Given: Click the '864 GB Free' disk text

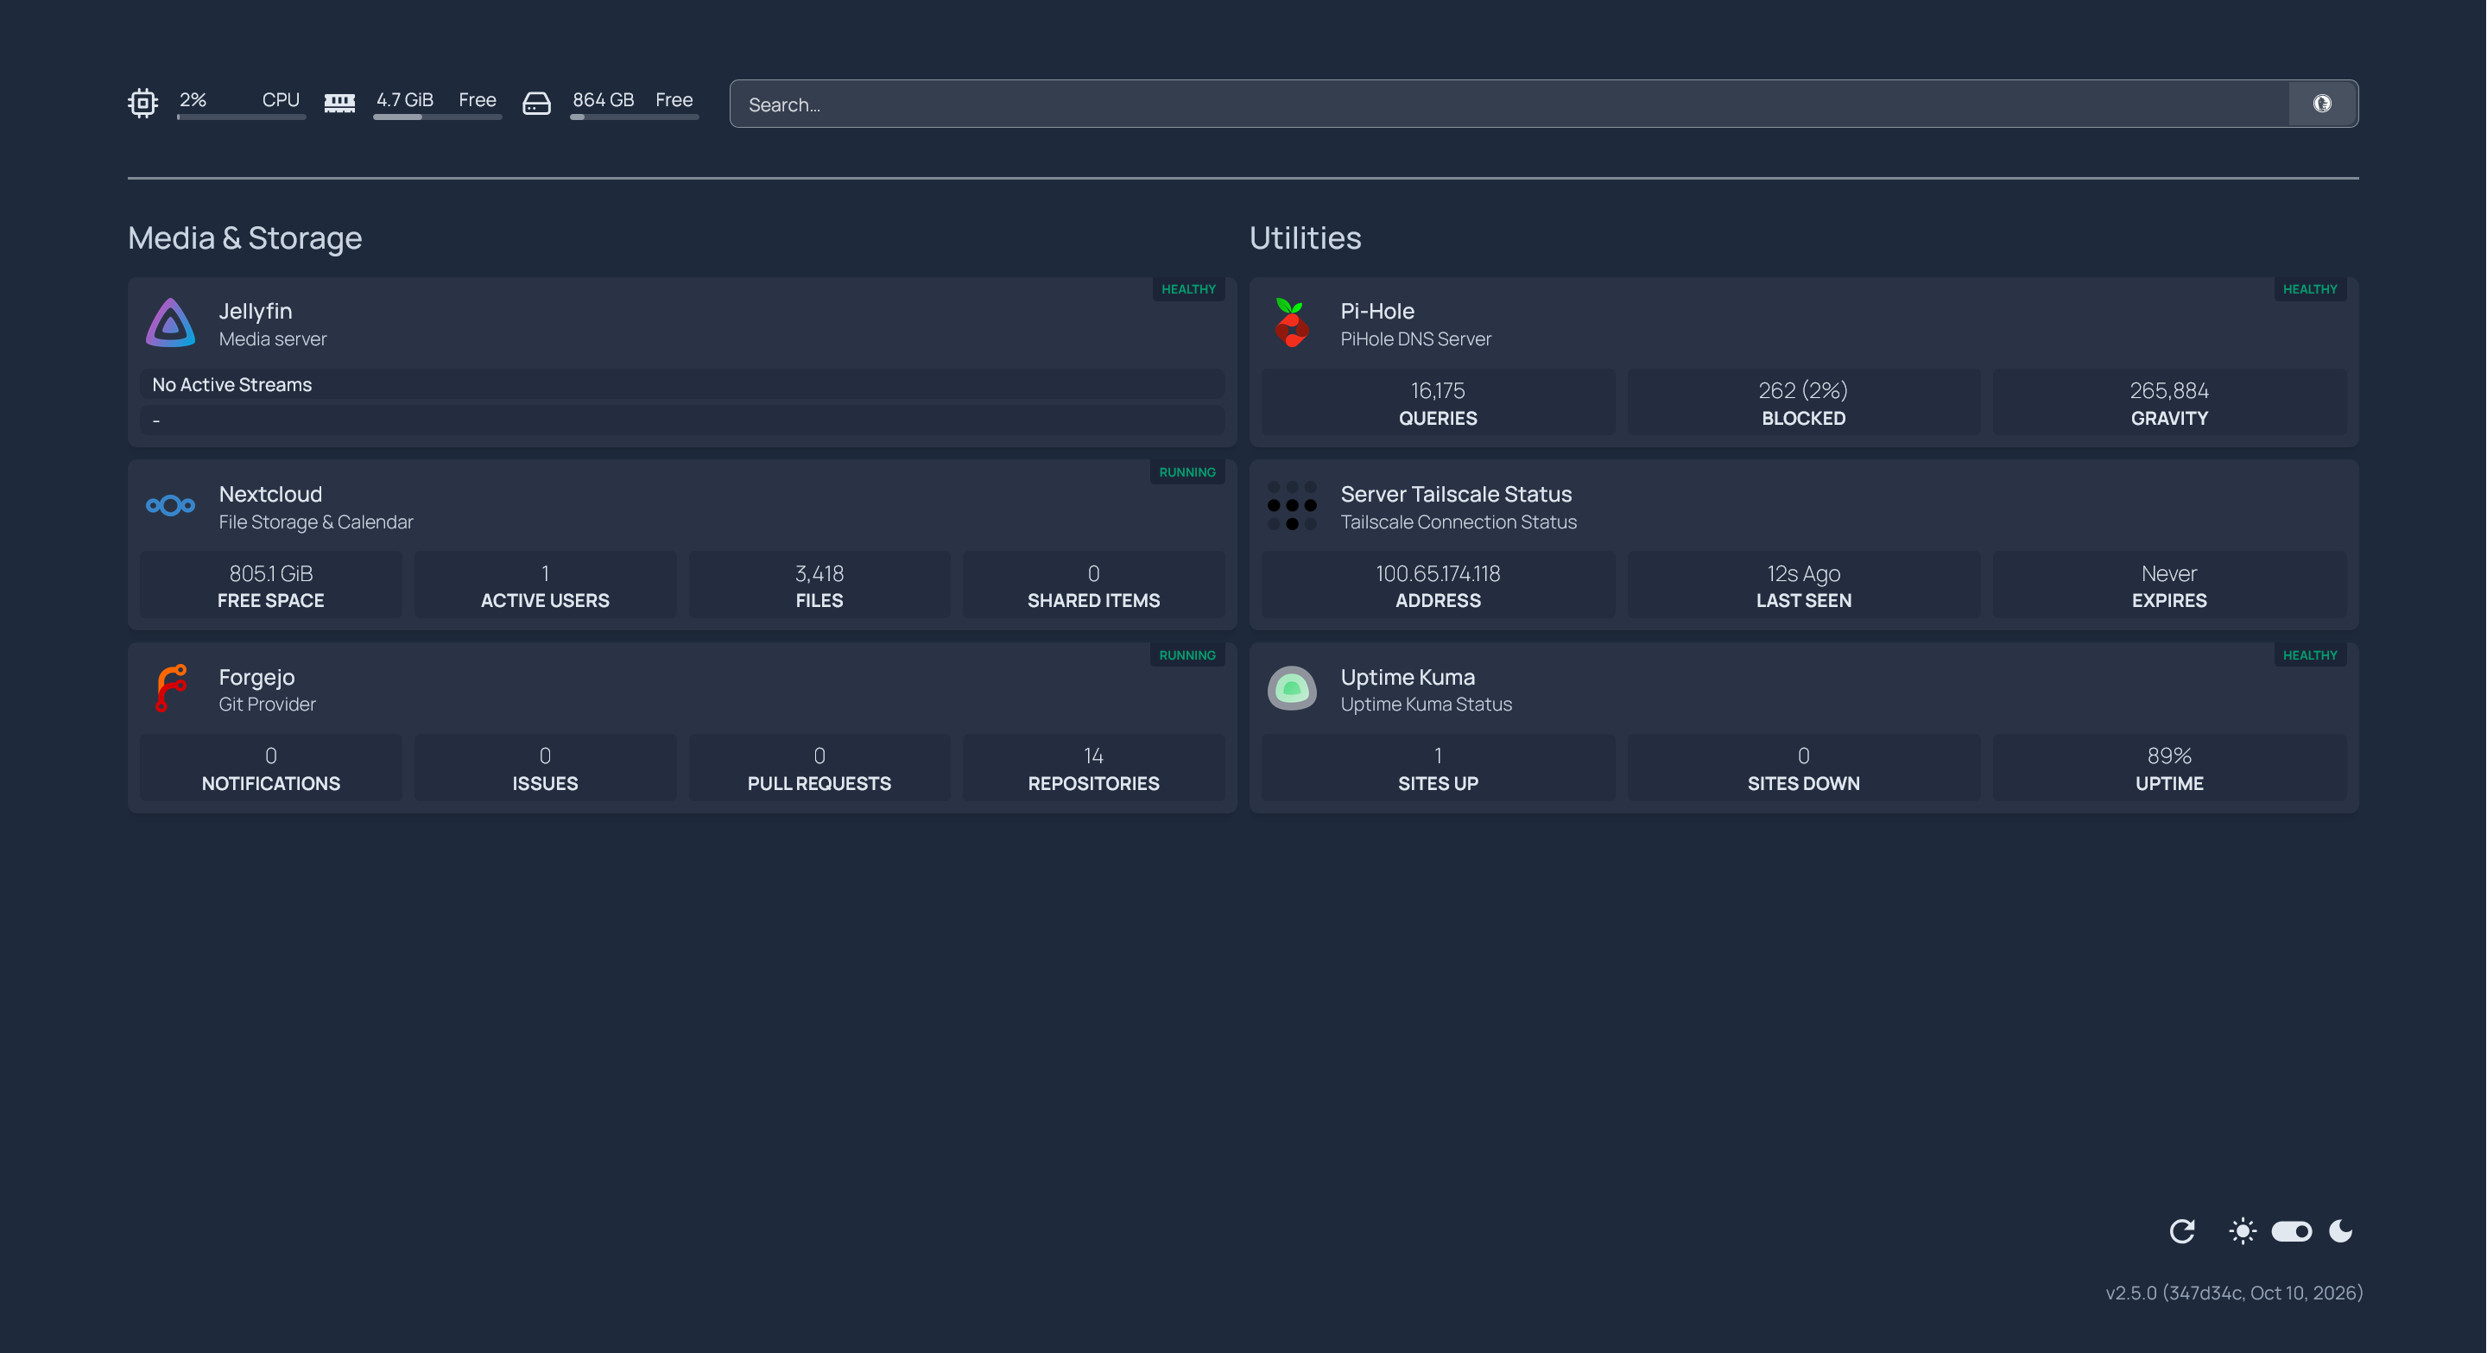Looking at the screenshot, I should pyautogui.click(x=633, y=99).
